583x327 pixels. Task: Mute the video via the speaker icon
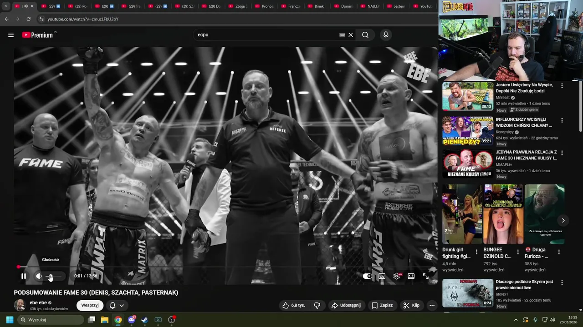point(39,276)
